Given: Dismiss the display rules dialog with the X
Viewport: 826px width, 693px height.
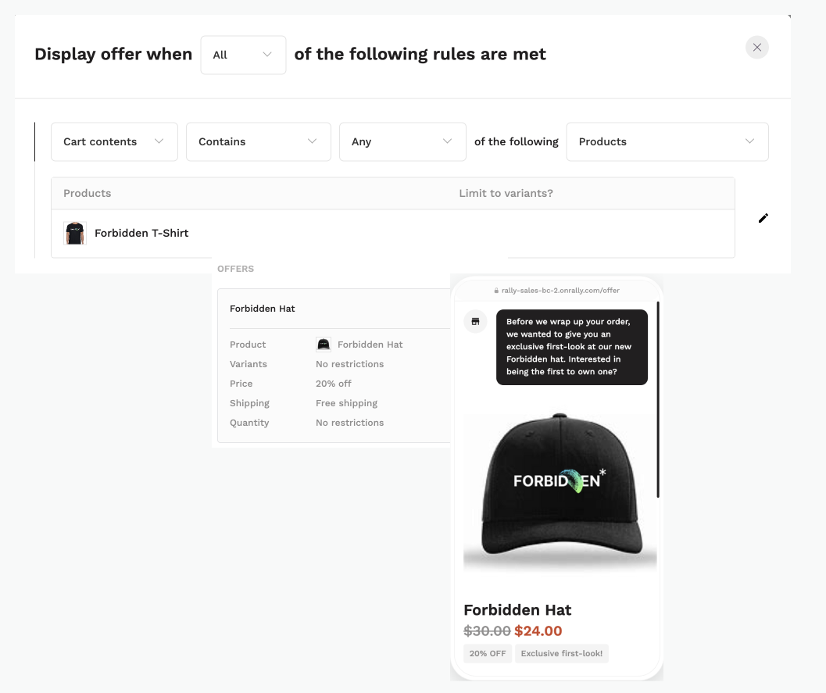Looking at the screenshot, I should [756, 47].
